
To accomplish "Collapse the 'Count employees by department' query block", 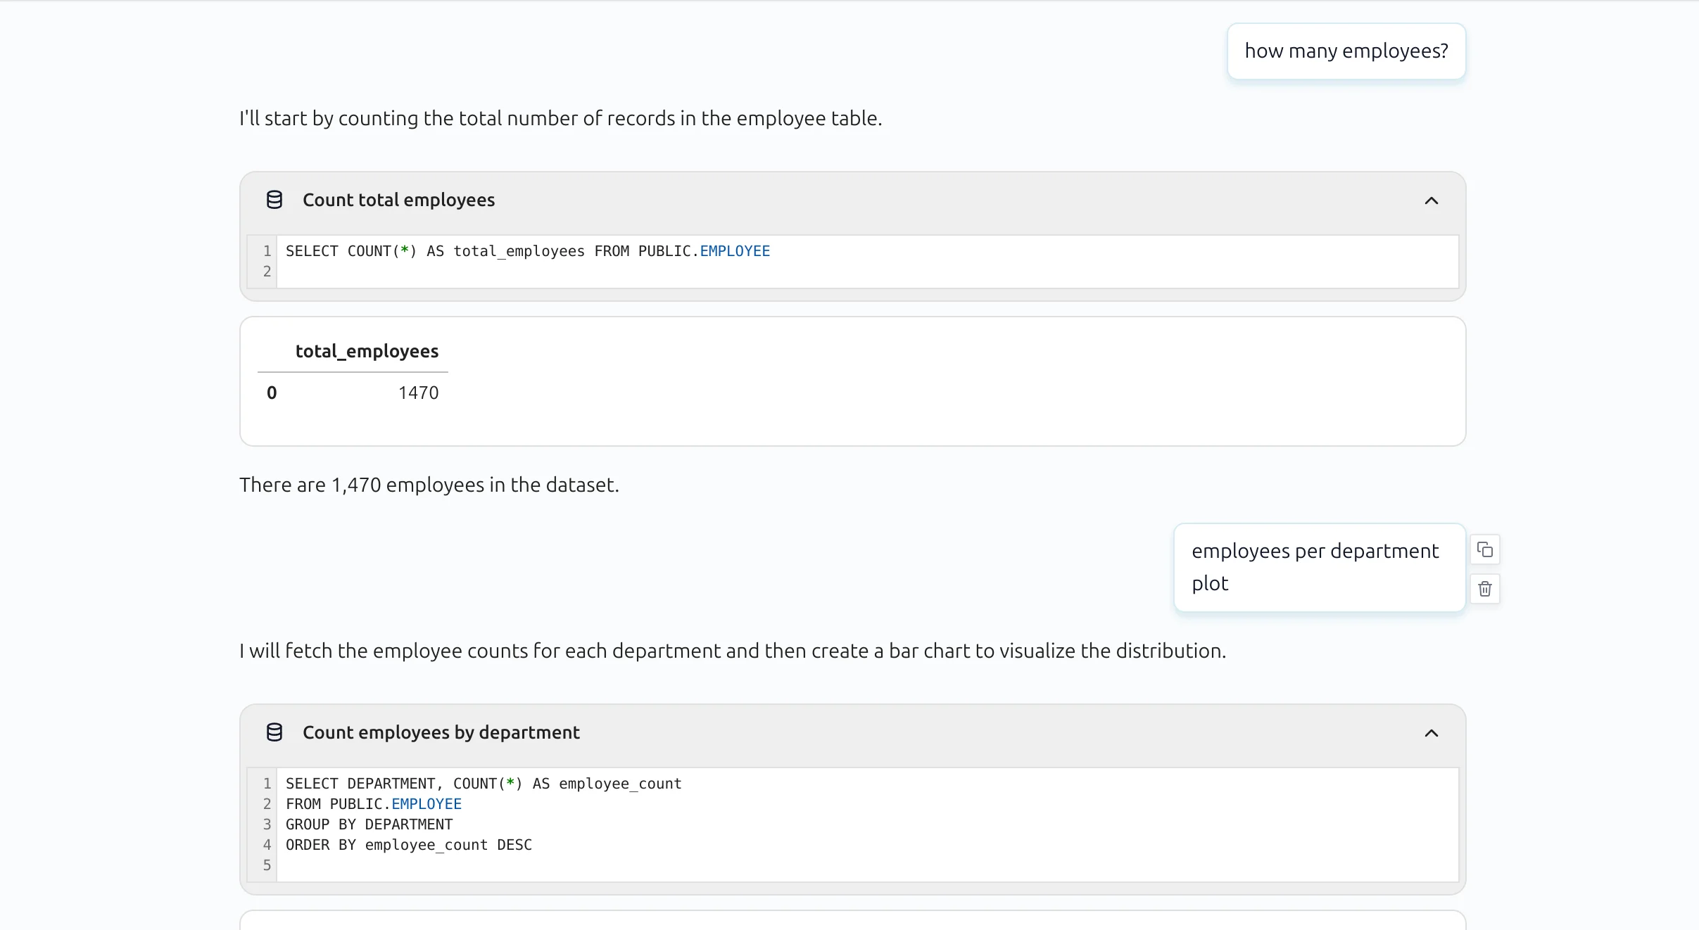I will tap(1431, 734).
